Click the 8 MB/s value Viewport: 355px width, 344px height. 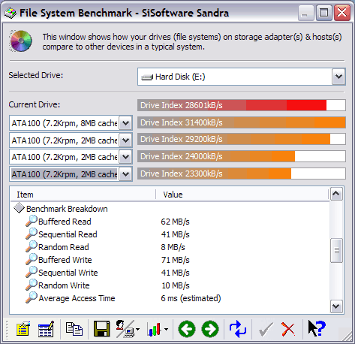pos(173,247)
